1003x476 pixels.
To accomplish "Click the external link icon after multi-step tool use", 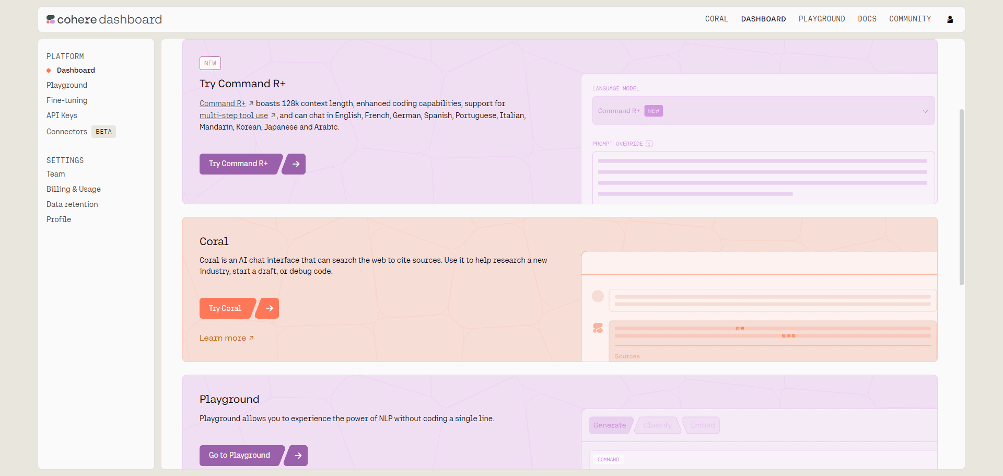I will (x=273, y=115).
